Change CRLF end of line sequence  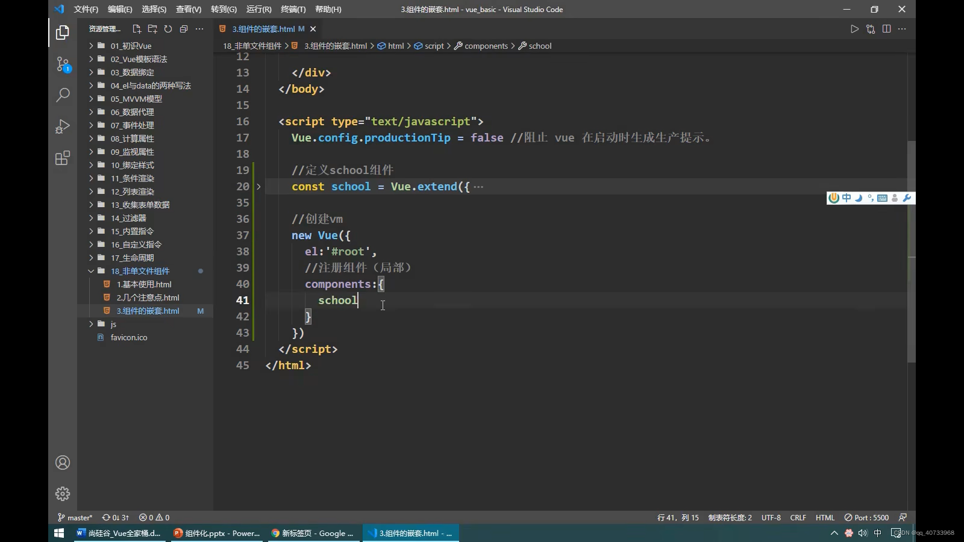[x=798, y=517]
